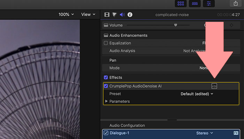Screen dimensions: 244x139
Task: Open the Share export icon
Action: point(236,3)
